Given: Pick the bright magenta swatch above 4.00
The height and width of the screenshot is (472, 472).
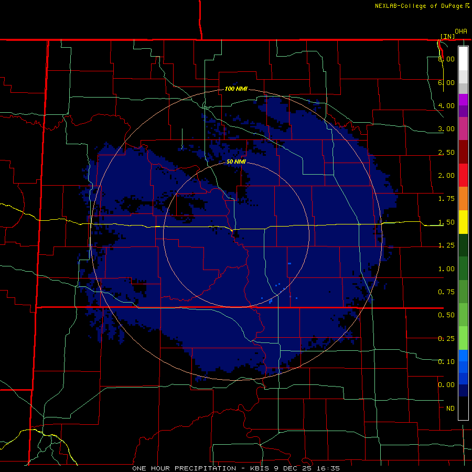Looking at the screenshot, I should (463, 100).
